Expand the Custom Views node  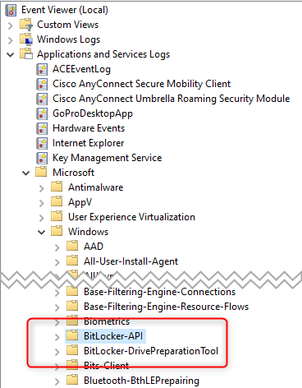pyautogui.click(x=11, y=25)
